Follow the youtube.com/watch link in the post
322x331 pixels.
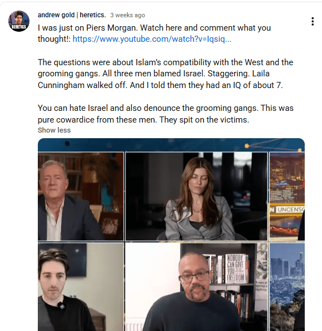click(x=152, y=39)
